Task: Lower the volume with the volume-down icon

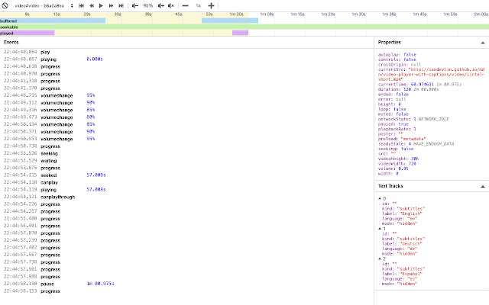Action: pos(134,5)
